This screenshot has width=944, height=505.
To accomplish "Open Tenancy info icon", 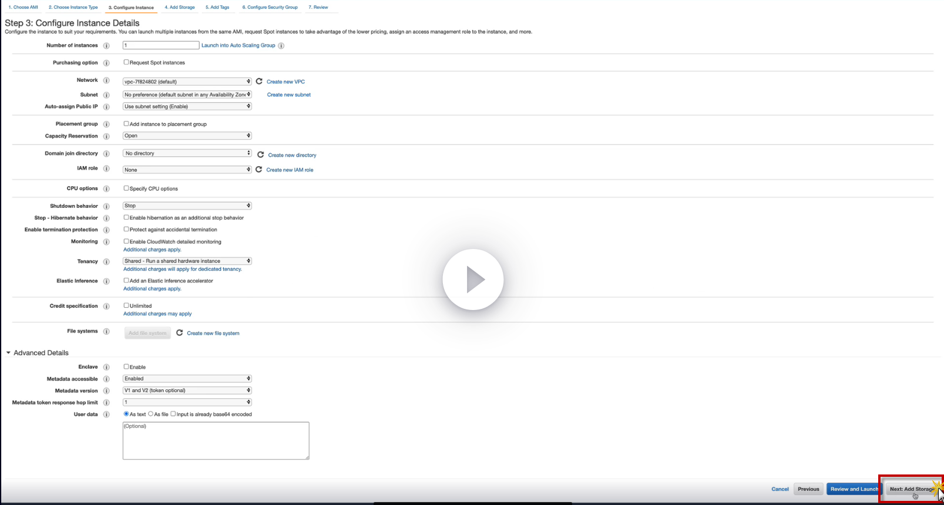I will click(106, 262).
